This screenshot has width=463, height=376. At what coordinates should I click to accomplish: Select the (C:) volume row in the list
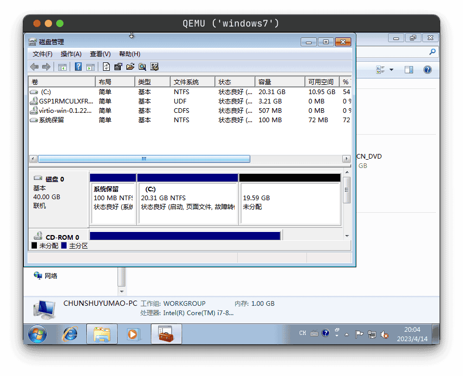pyautogui.click(x=189, y=92)
